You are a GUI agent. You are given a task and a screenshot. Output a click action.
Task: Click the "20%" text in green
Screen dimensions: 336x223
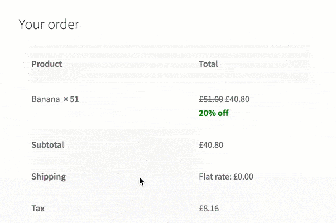click(207, 113)
